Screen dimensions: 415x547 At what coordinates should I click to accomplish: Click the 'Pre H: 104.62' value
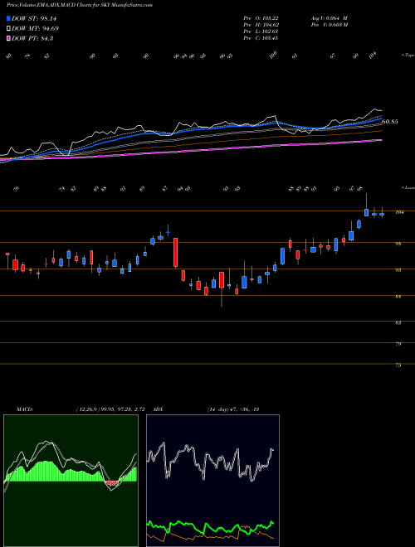tap(261, 25)
